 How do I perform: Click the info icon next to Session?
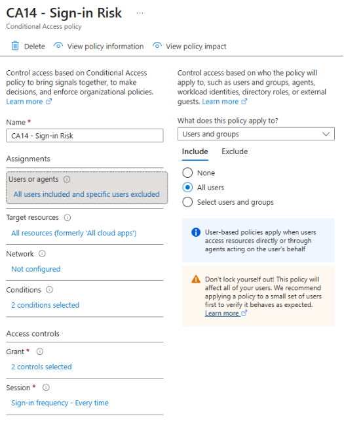(x=46, y=388)
